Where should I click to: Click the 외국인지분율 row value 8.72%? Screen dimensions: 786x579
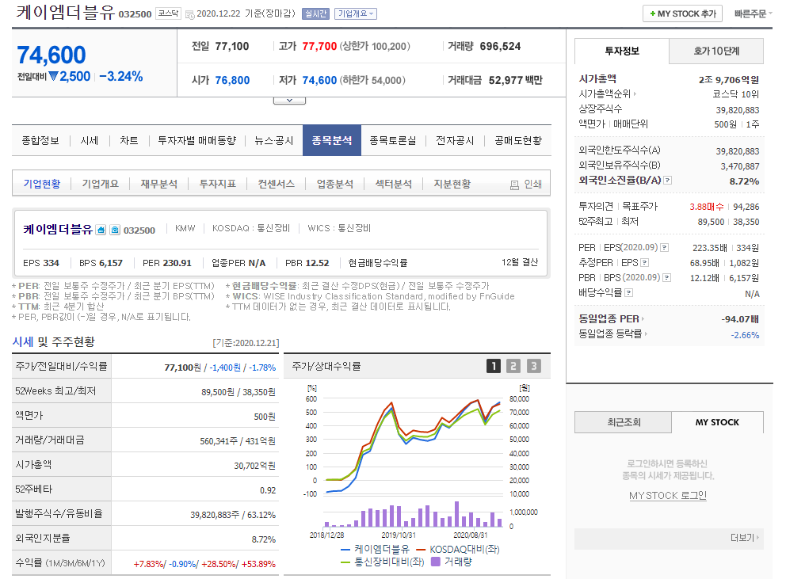[264, 539]
